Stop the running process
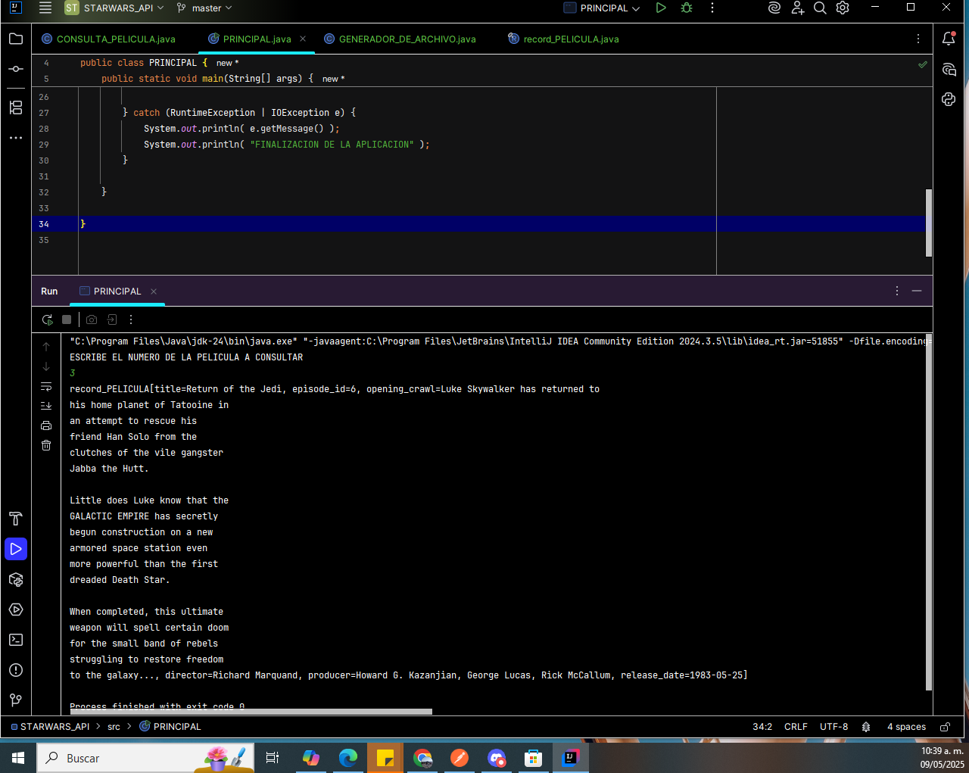This screenshot has height=773, width=969. coord(67,319)
